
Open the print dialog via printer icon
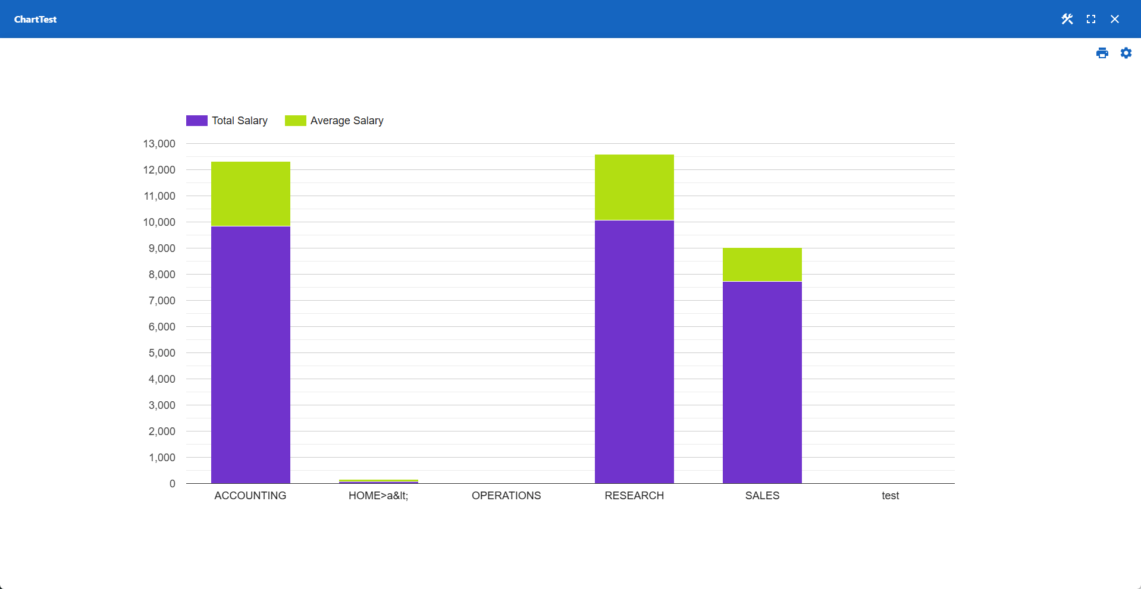pyautogui.click(x=1102, y=53)
